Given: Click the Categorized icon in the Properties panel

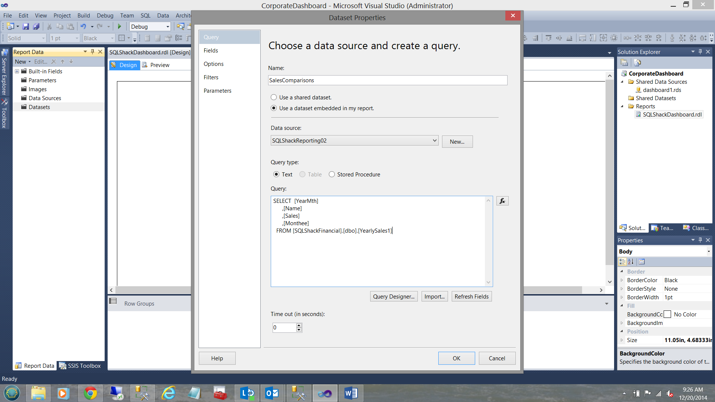Looking at the screenshot, I should click(x=622, y=262).
